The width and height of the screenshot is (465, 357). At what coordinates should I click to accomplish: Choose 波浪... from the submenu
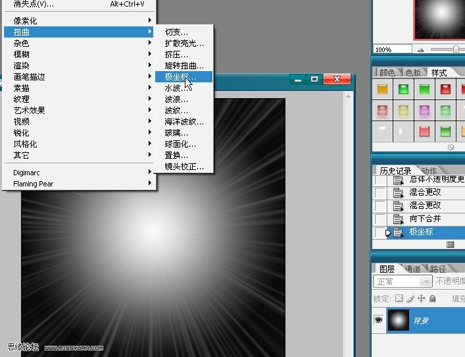tap(184, 99)
